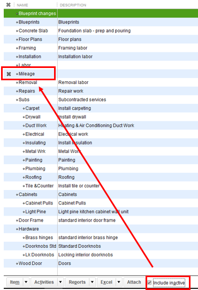Select the Blueprints item
The image size is (198, 290).
(x=29, y=22)
